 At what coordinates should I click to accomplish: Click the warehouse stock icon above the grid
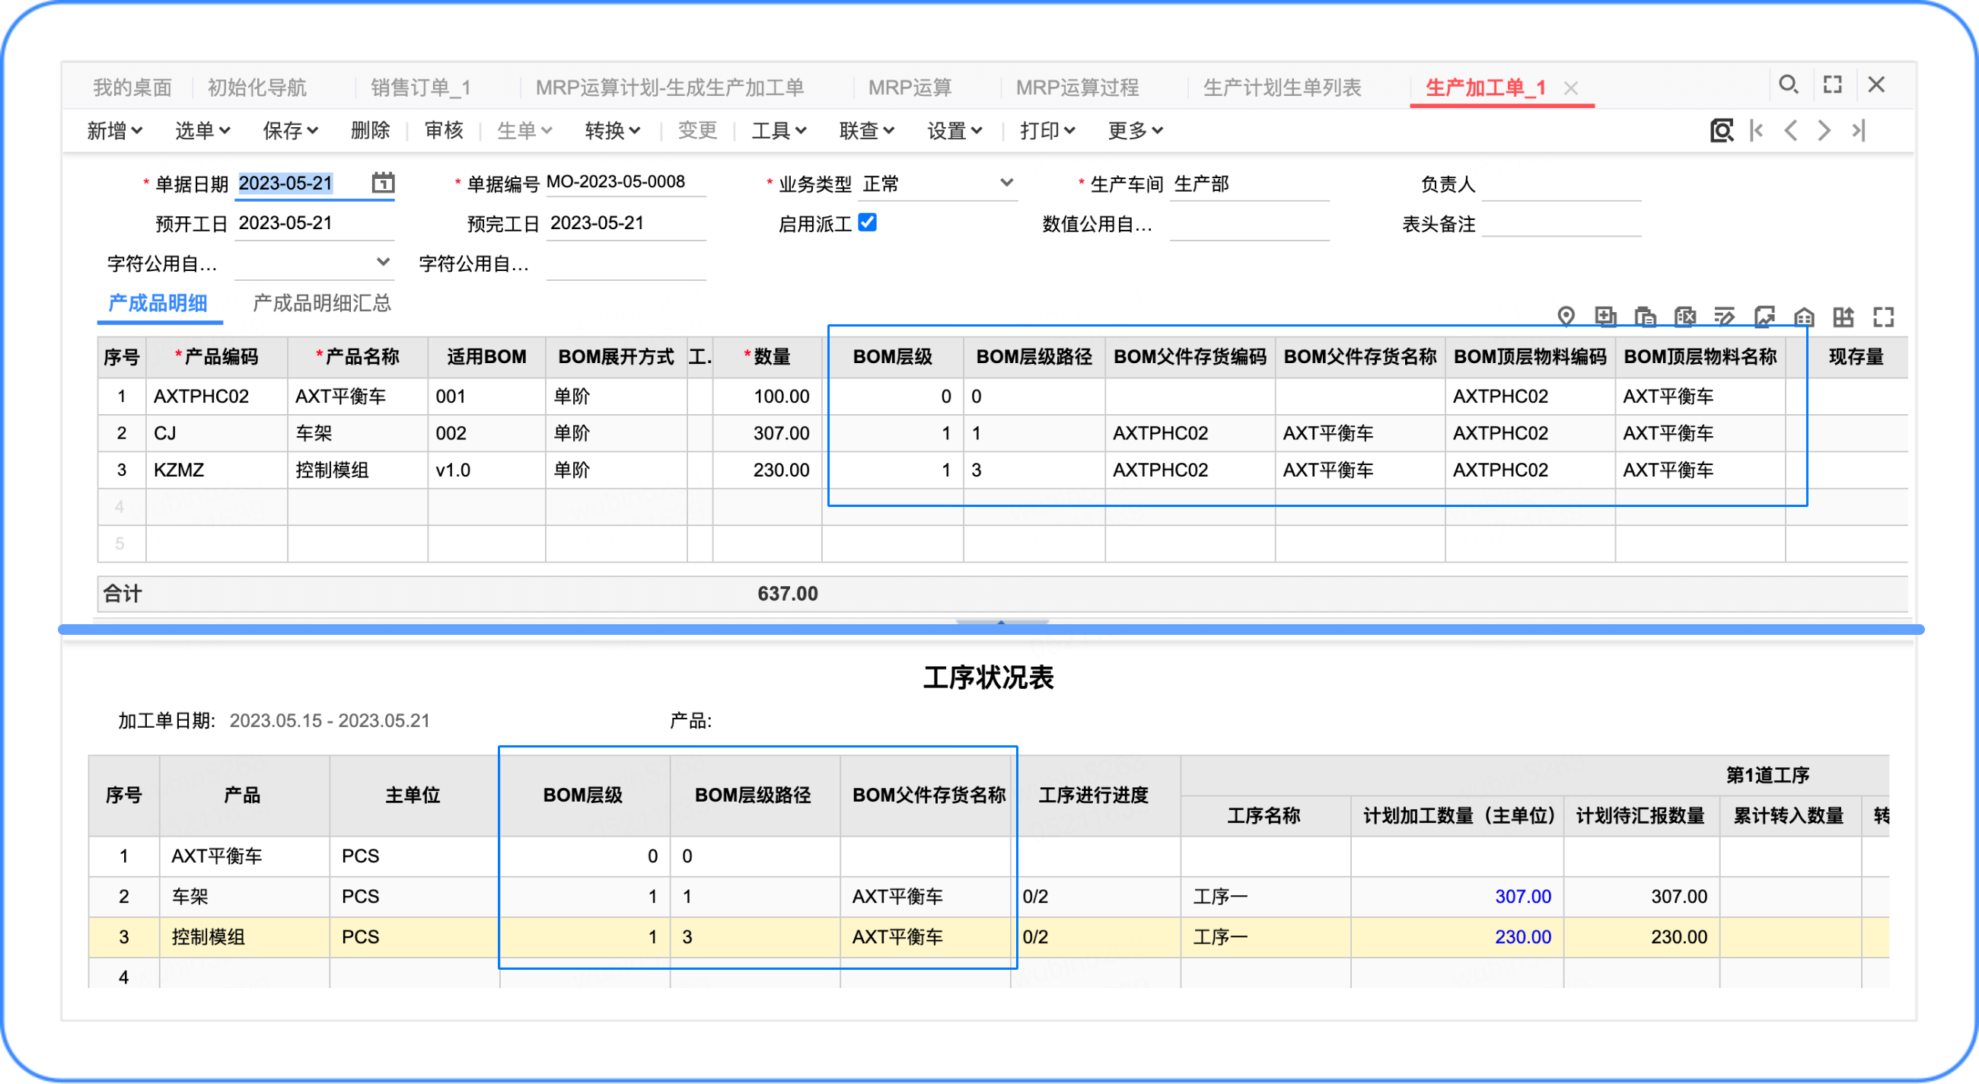click(1804, 317)
